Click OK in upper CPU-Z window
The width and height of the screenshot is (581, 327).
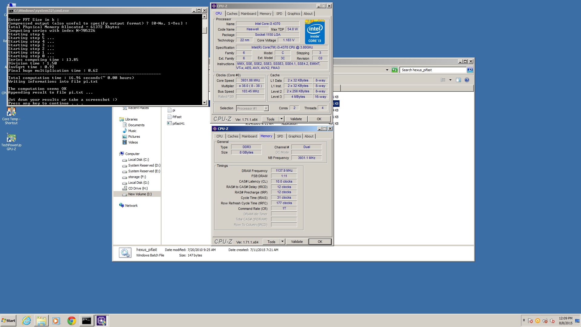(x=319, y=119)
